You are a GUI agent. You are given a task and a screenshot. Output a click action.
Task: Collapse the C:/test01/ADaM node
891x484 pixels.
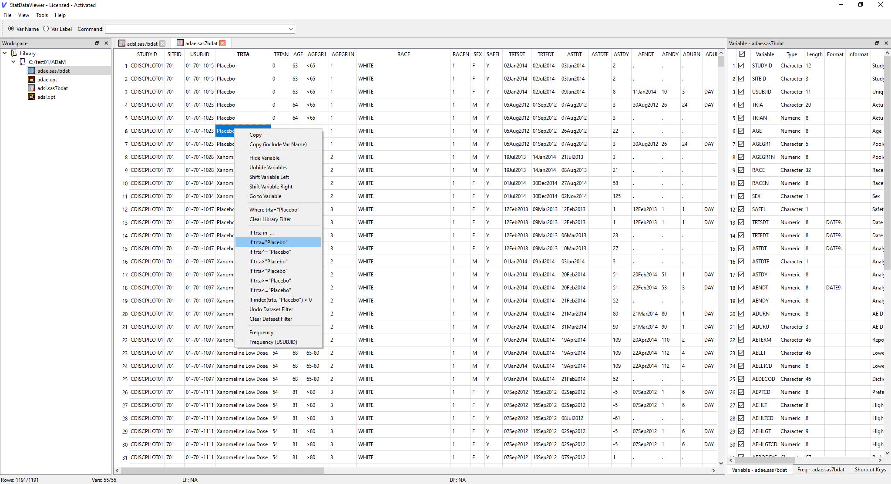pos(13,62)
